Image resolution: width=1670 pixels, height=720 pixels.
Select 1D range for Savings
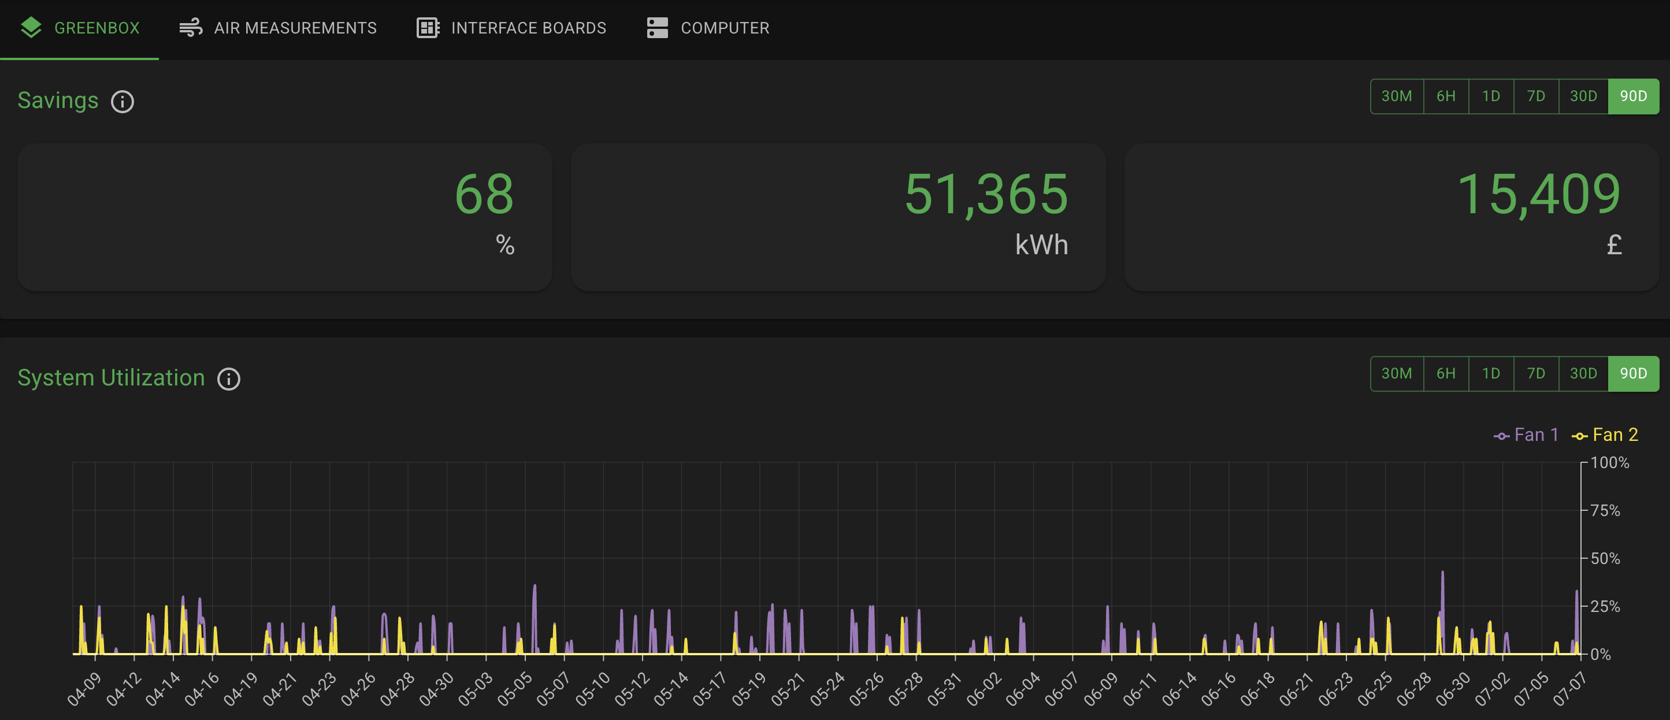click(1491, 97)
